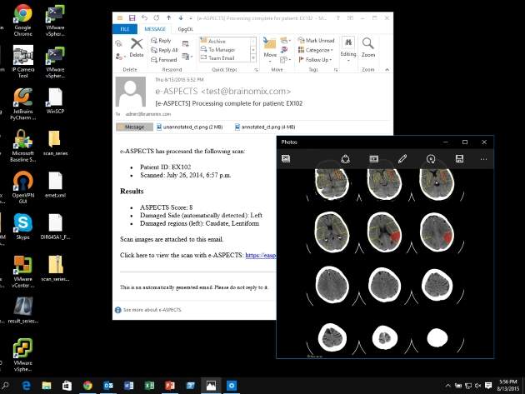Open the Share icon in Photos
The height and width of the screenshot is (394, 525).
click(x=346, y=158)
